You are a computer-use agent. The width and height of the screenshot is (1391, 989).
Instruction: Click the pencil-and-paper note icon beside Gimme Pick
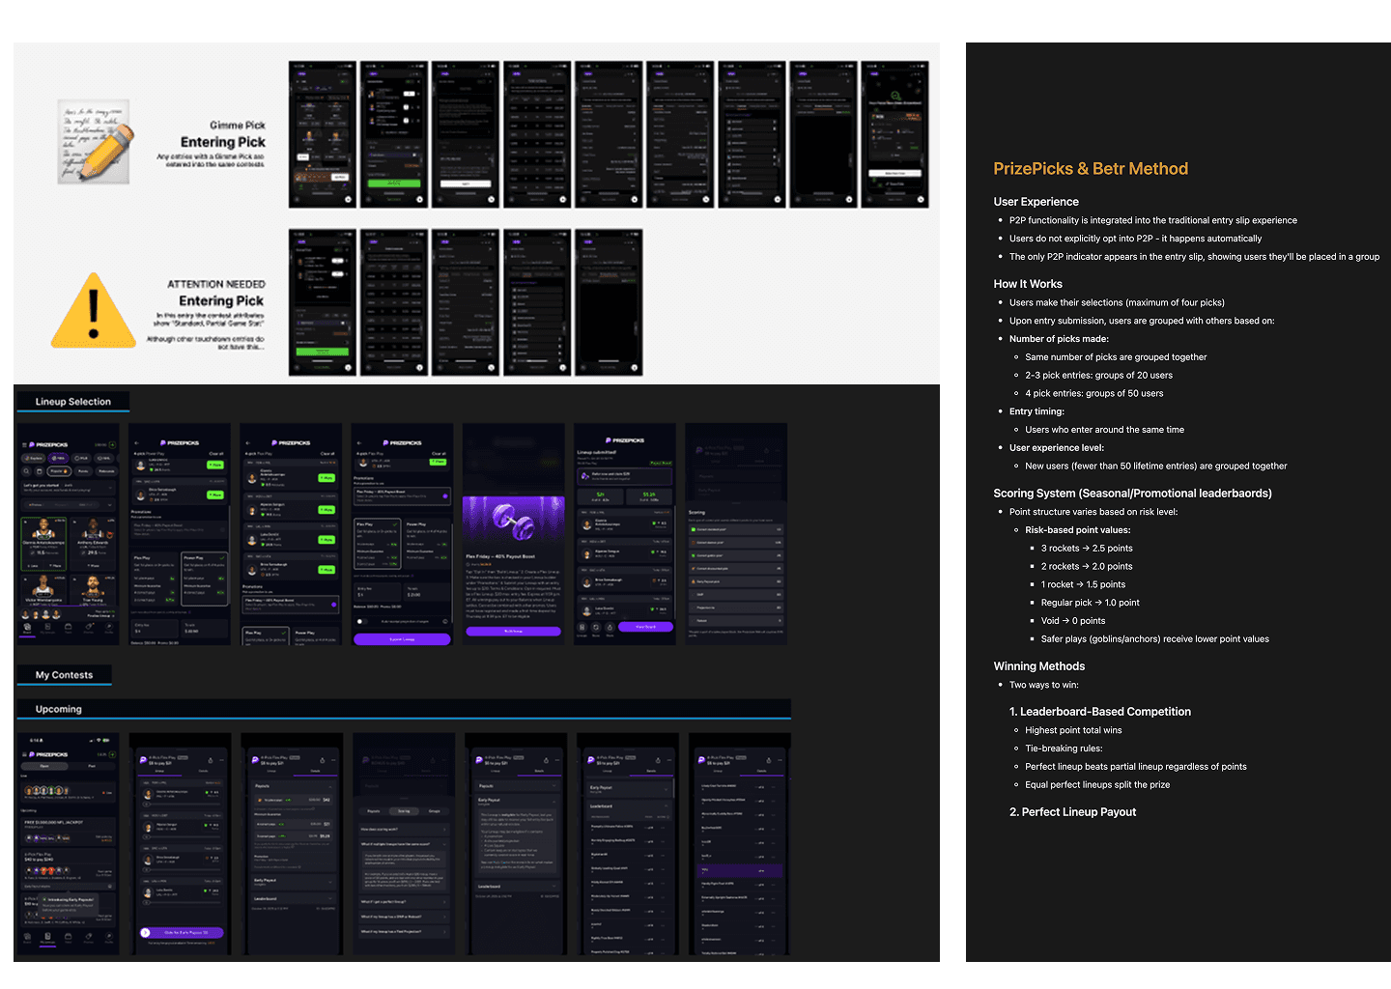click(94, 141)
